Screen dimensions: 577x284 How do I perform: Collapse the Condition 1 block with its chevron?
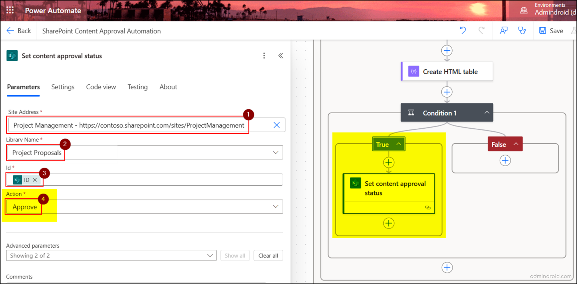[x=487, y=113]
